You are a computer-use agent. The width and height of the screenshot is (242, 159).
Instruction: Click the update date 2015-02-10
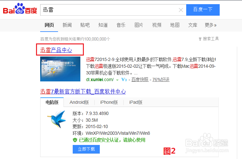[x=97, y=127]
